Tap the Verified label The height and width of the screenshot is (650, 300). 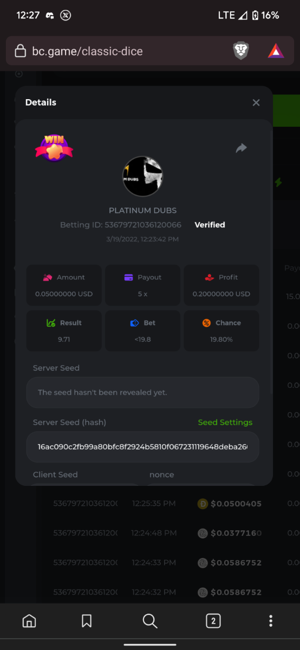tap(210, 225)
